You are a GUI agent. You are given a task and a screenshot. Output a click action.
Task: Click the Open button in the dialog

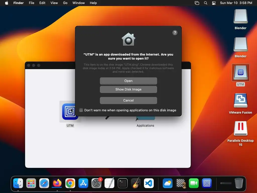128,81
